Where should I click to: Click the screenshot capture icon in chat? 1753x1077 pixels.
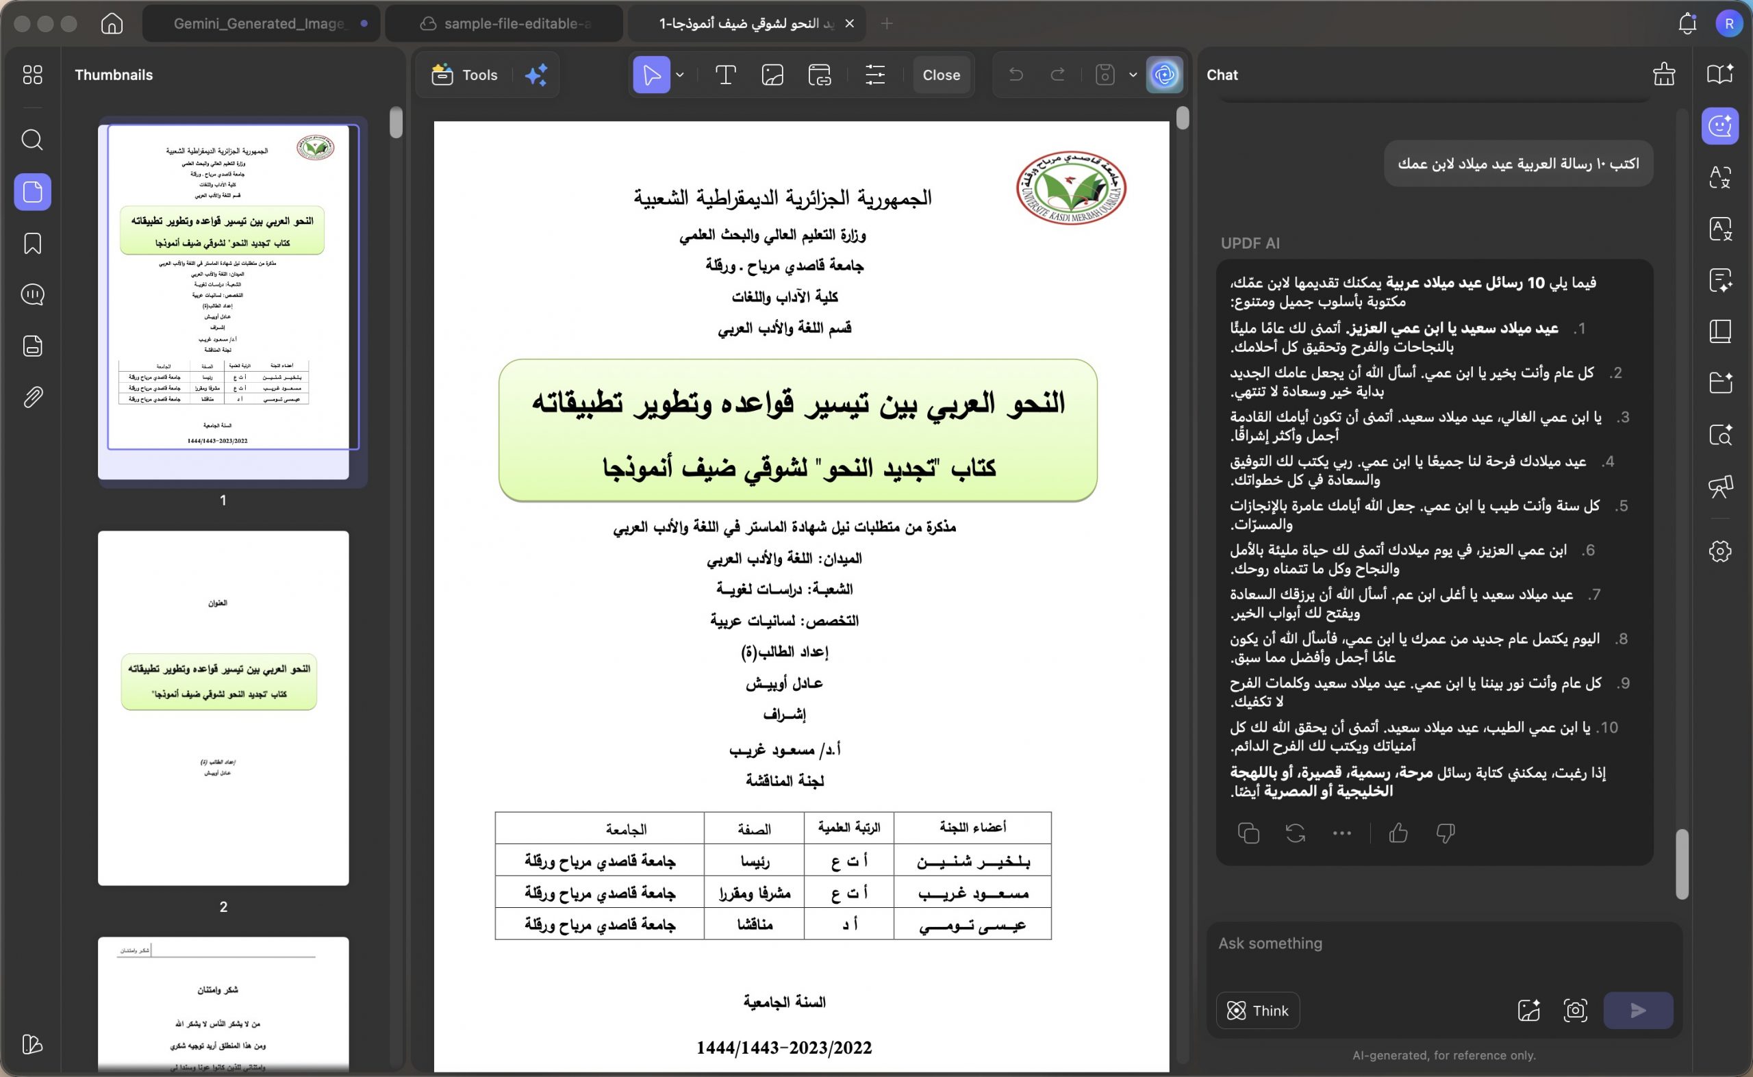click(1575, 1010)
